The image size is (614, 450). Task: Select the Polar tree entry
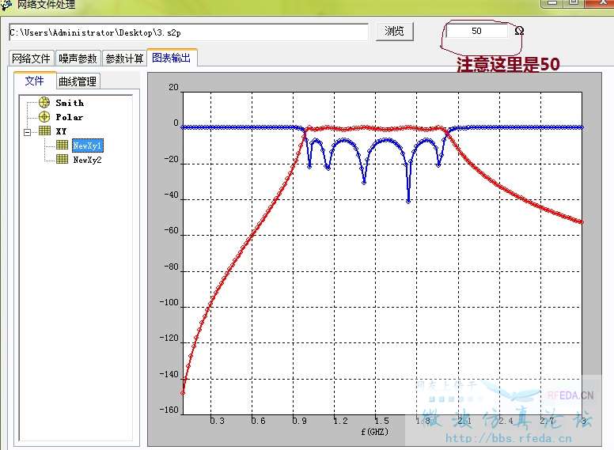coord(69,117)
